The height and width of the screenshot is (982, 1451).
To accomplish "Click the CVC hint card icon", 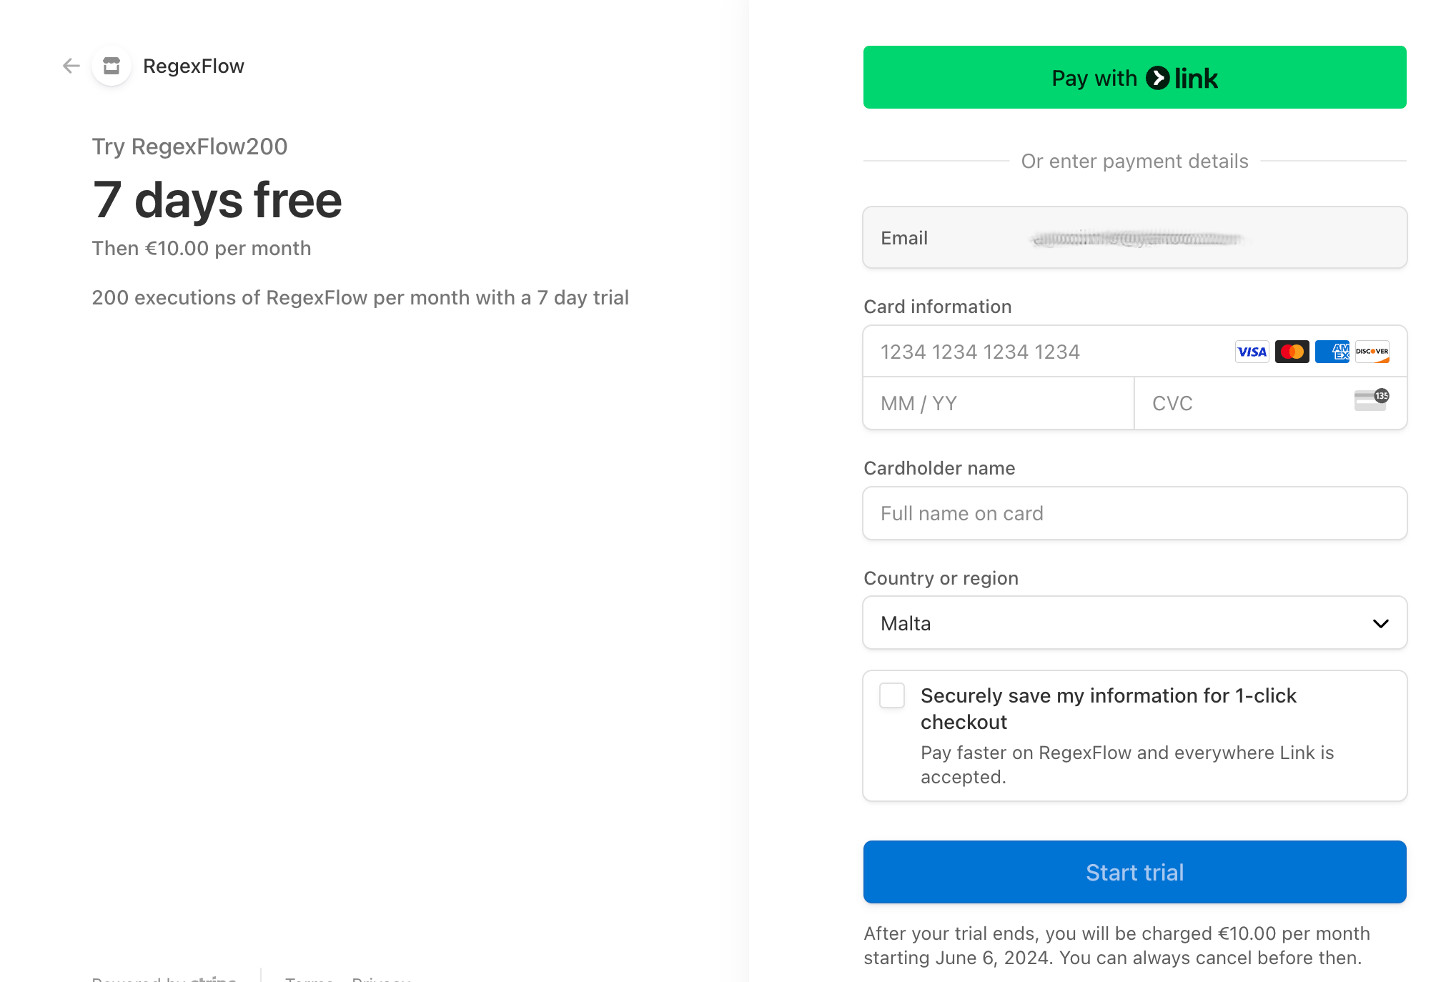I will (1371, 400).
